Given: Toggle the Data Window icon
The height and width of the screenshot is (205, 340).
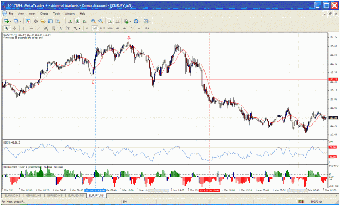Looking at the screenshot, I should [x=35, y=21].
